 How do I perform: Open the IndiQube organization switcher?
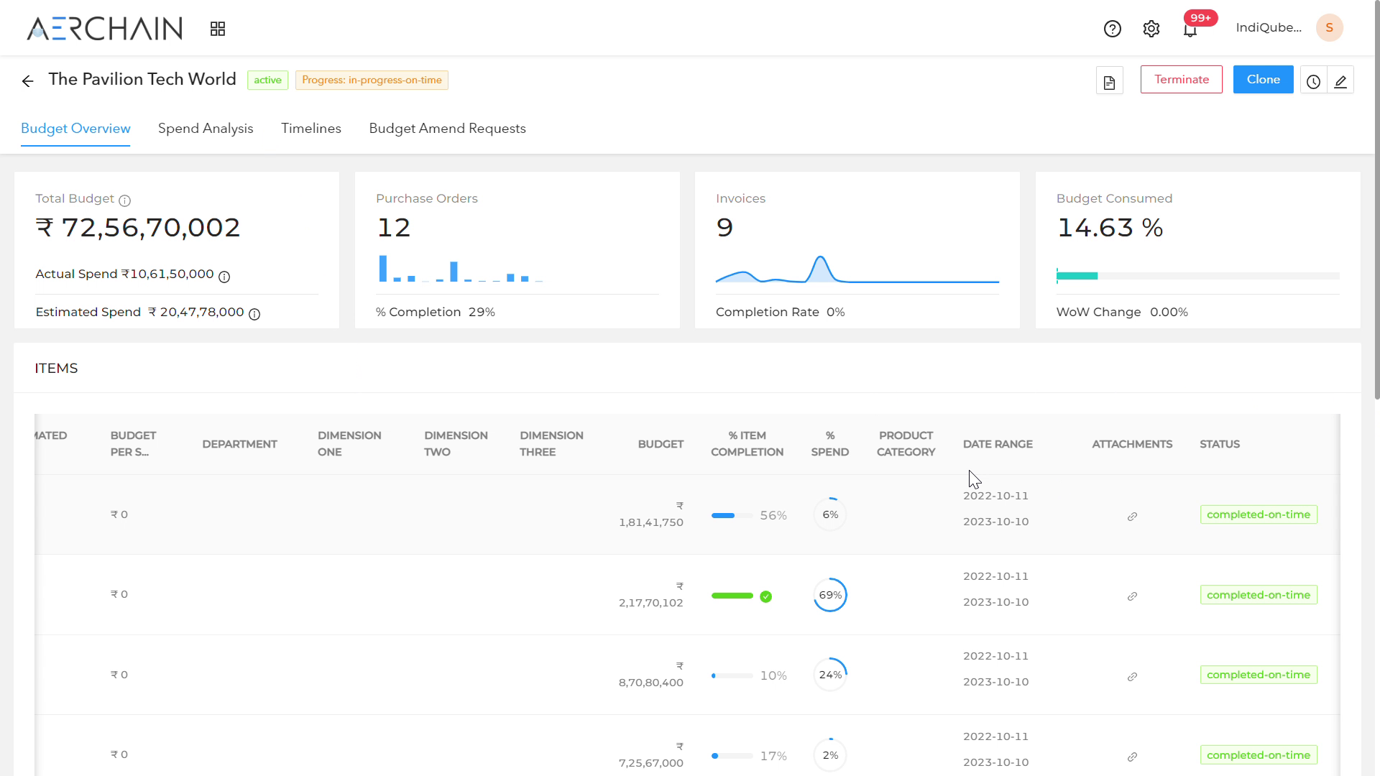1269,28
